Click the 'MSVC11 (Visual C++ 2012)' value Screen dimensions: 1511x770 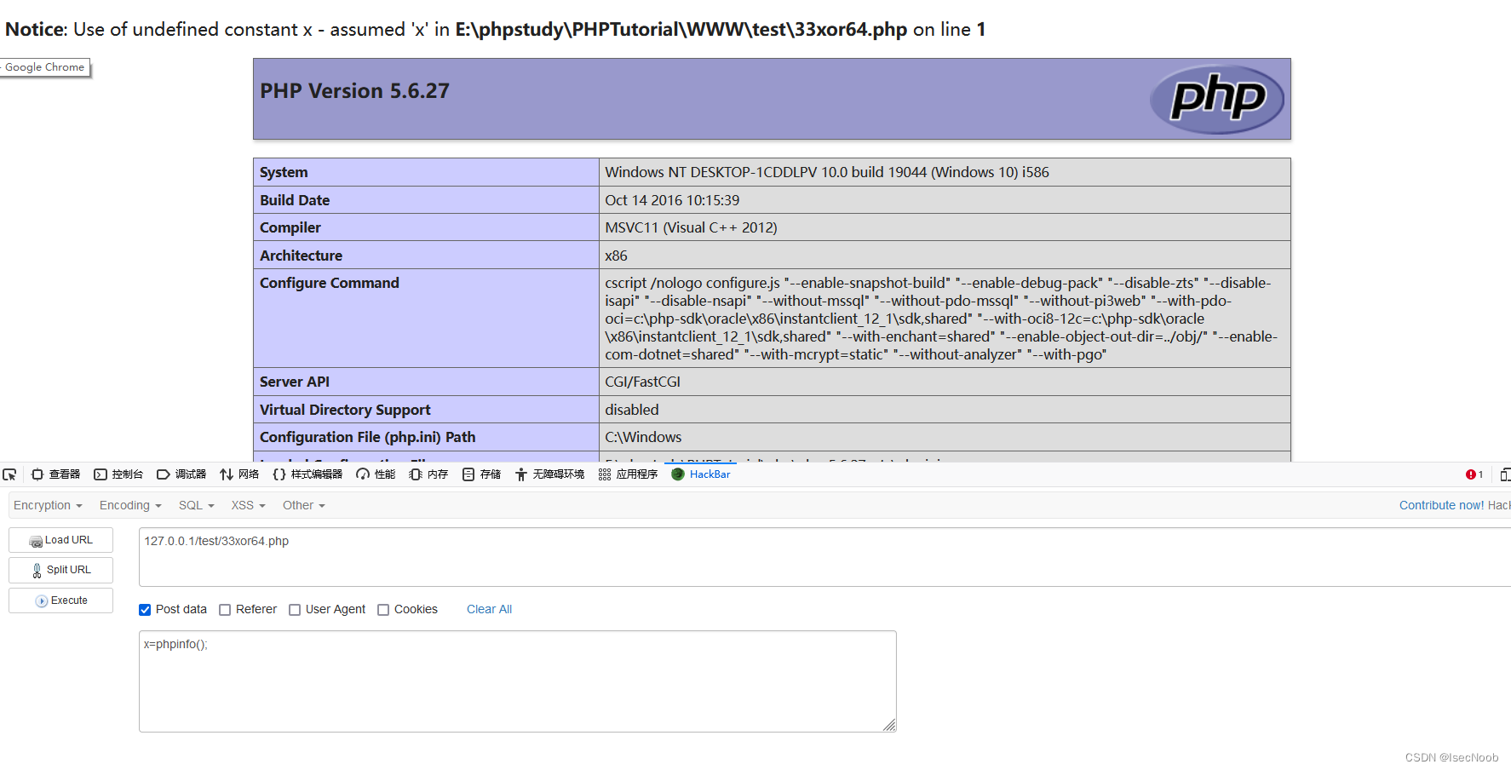691,227
